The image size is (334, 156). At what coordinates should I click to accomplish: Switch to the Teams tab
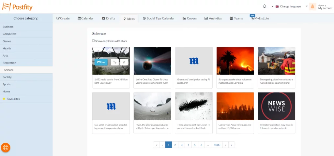[236, 18]
